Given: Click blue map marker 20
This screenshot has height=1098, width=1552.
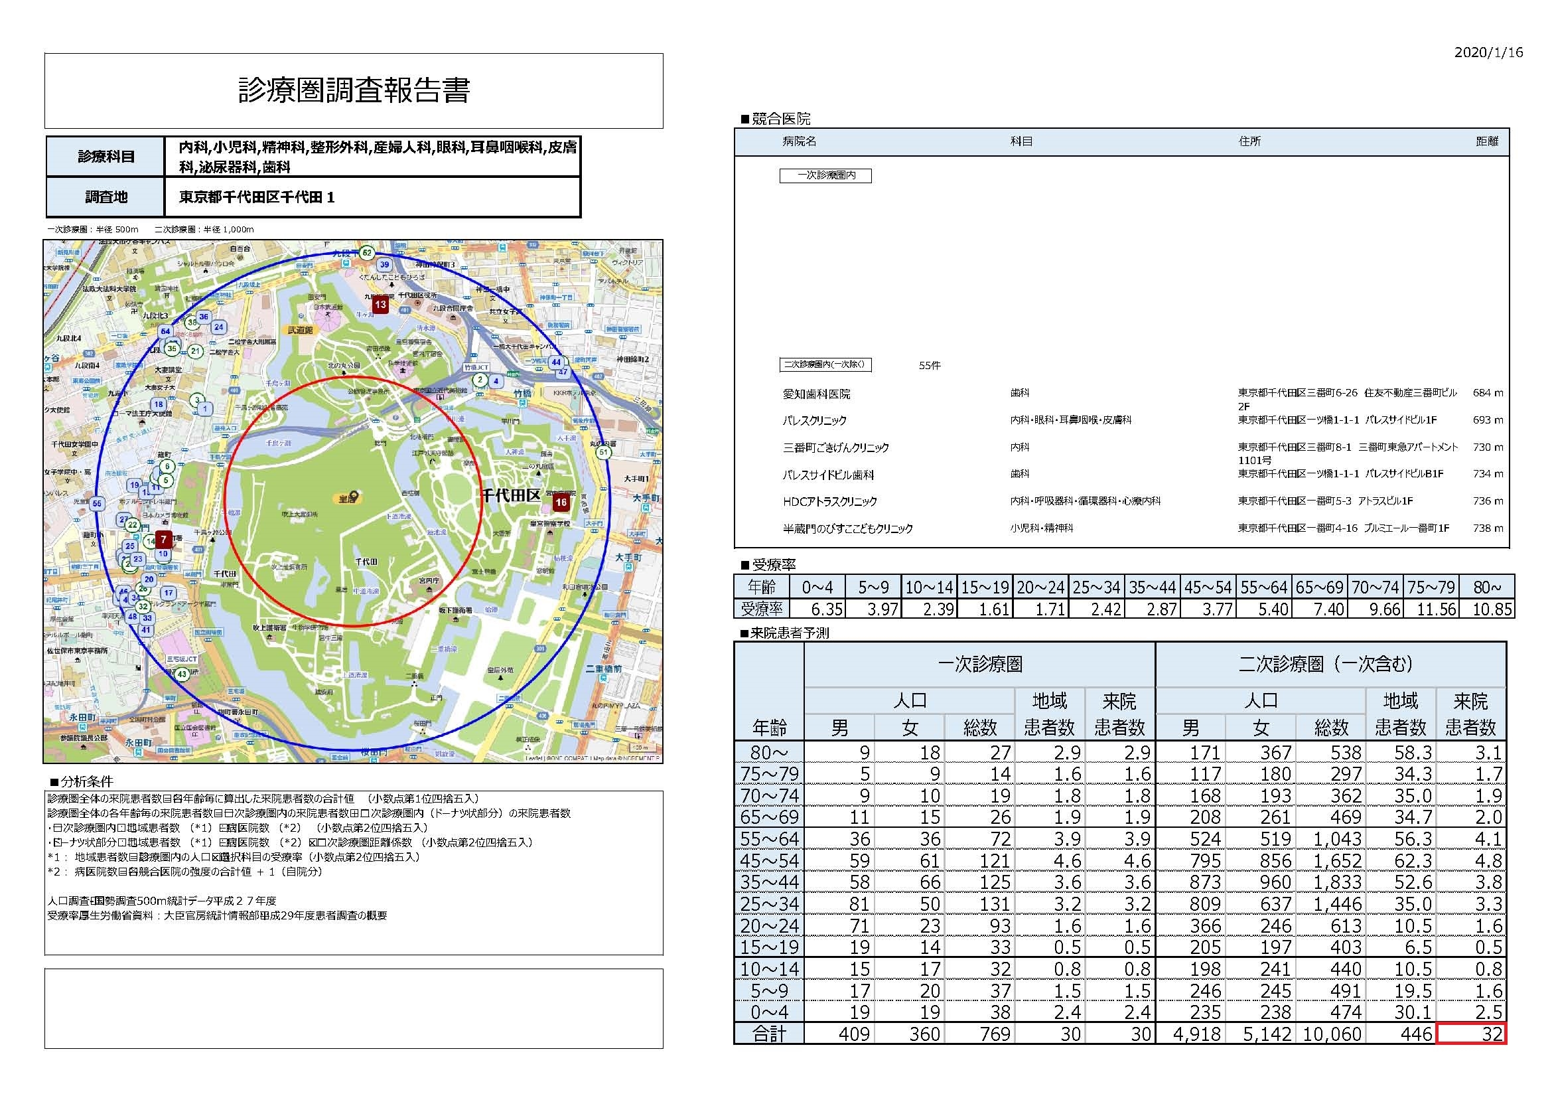Looking at the screenshot, I should pos(149,580).
